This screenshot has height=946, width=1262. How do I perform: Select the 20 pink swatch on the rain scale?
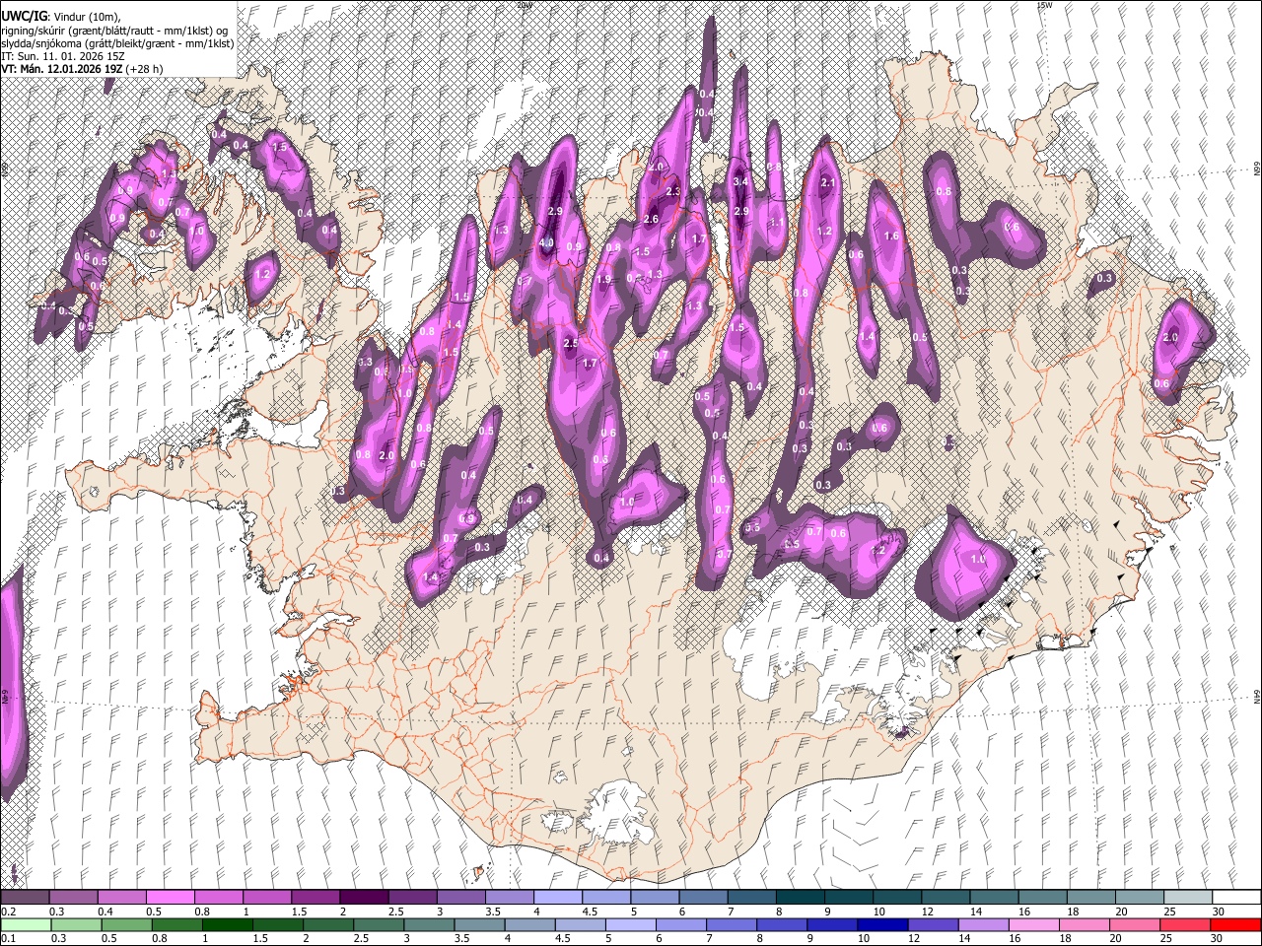[1135, 924]
